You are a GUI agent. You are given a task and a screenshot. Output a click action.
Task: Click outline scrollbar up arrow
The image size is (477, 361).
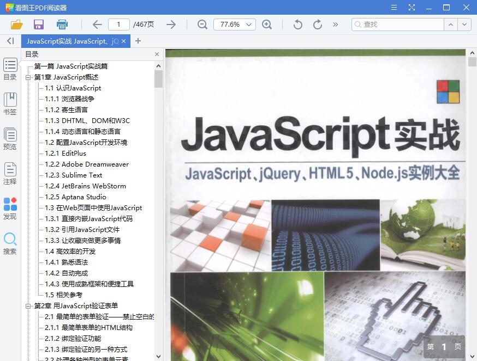pyautogui.click(x=158, y=66)
